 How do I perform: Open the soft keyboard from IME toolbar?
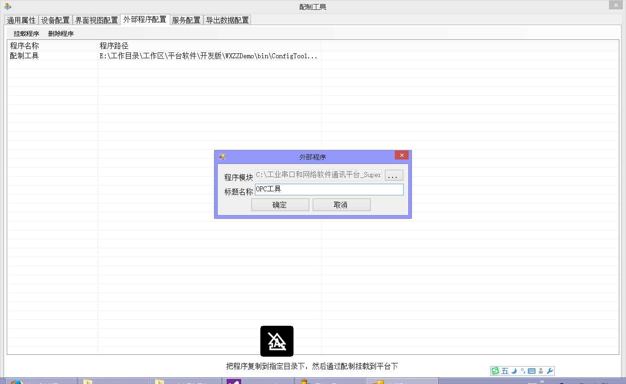pyautogui.click(x=532, y=371)
